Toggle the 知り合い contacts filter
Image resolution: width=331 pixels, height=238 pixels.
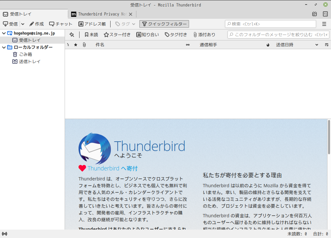147,35
